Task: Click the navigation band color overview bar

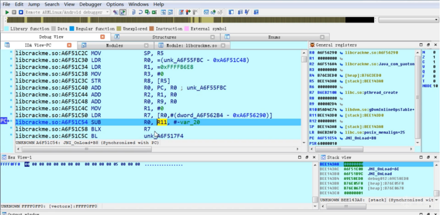Action: click(190, 20)
